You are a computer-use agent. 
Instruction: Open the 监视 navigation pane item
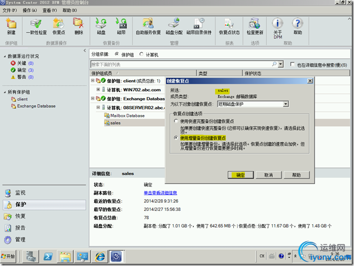click(44, 193)
